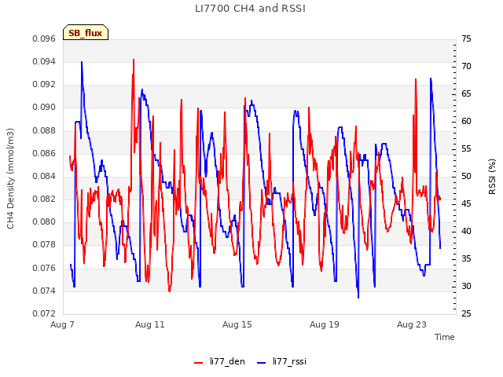Toggle the li77_rssi legend entry
Image resolution: width=503 pixels, height=377 pixels.
(282, 361)
